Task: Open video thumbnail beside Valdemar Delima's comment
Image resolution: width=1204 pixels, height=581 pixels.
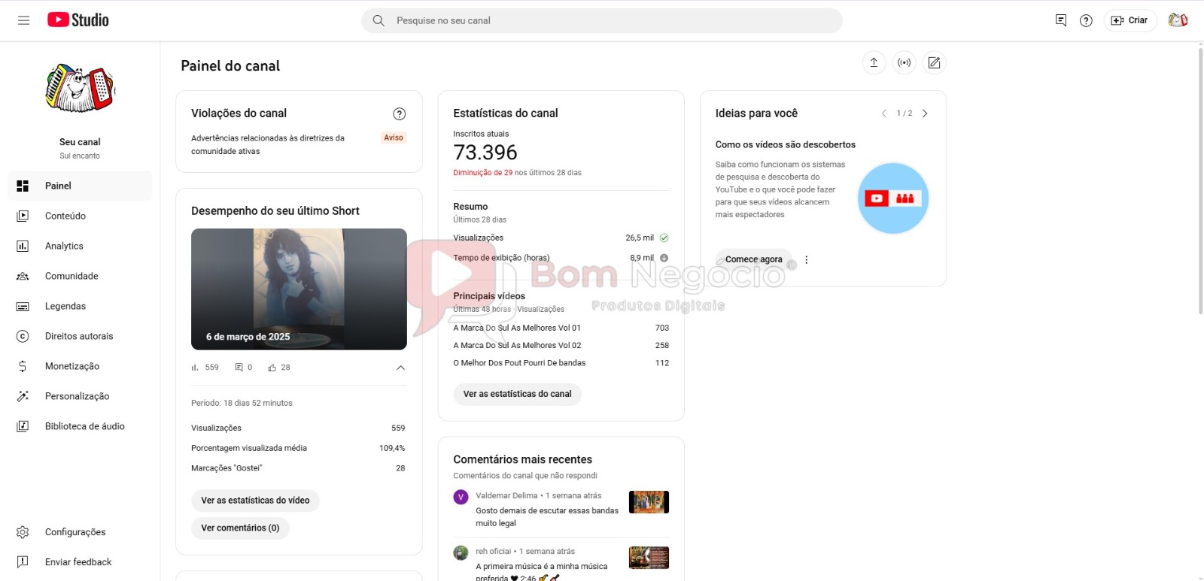Action: tap(649, 502)
